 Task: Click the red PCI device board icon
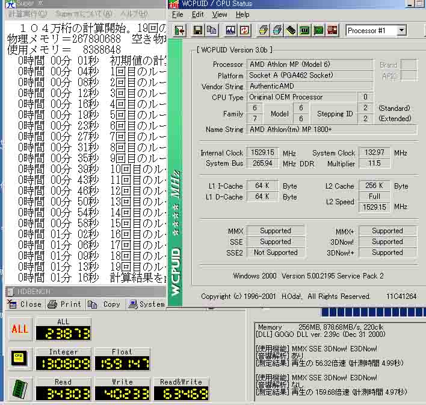click(332, 30)
